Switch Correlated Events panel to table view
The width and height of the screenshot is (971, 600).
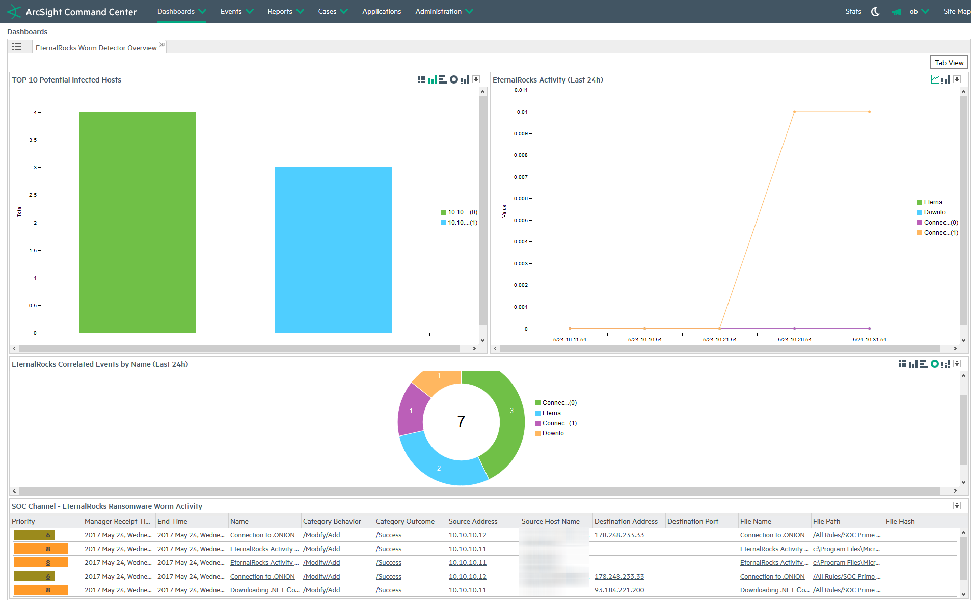pos(902,364)
